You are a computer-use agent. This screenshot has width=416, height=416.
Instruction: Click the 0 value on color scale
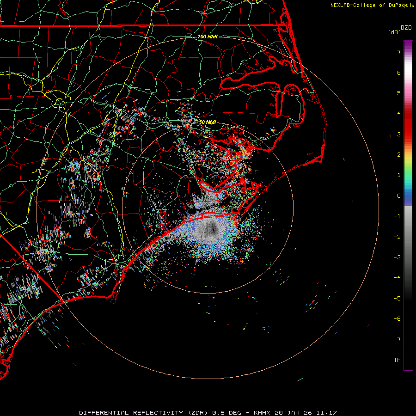click(x=399, y=196)
